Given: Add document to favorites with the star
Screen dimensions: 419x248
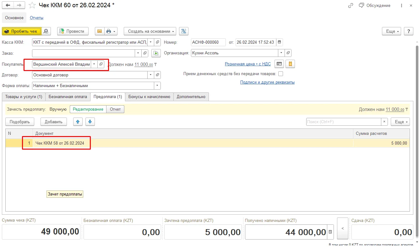Looking at the screenshot, I should coord(32,5).
